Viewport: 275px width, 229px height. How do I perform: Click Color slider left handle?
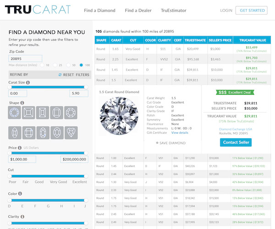pyautogui.click(x=10, y=200)
